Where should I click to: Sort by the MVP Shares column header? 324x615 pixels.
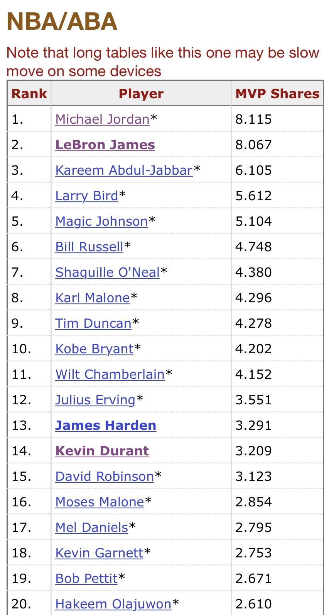coord(277,94)
